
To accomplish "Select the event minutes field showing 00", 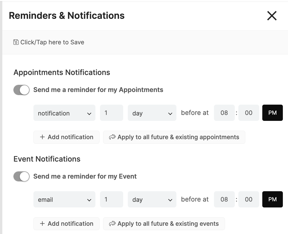I will pos(249,199).
